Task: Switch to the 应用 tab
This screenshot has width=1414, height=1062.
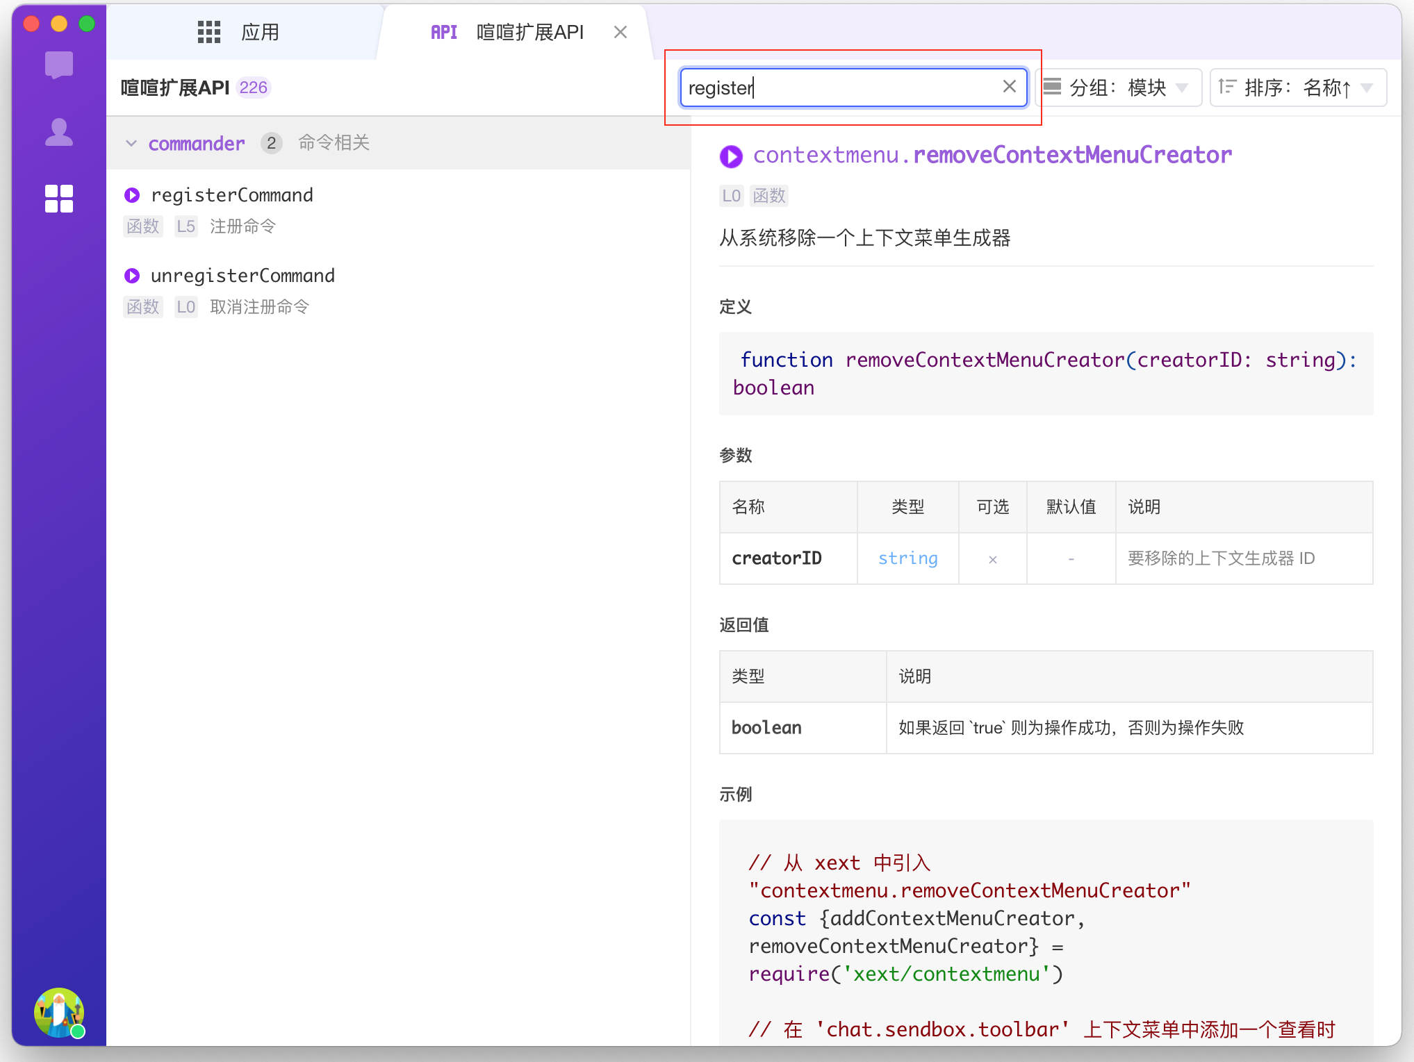Action: 260,32
